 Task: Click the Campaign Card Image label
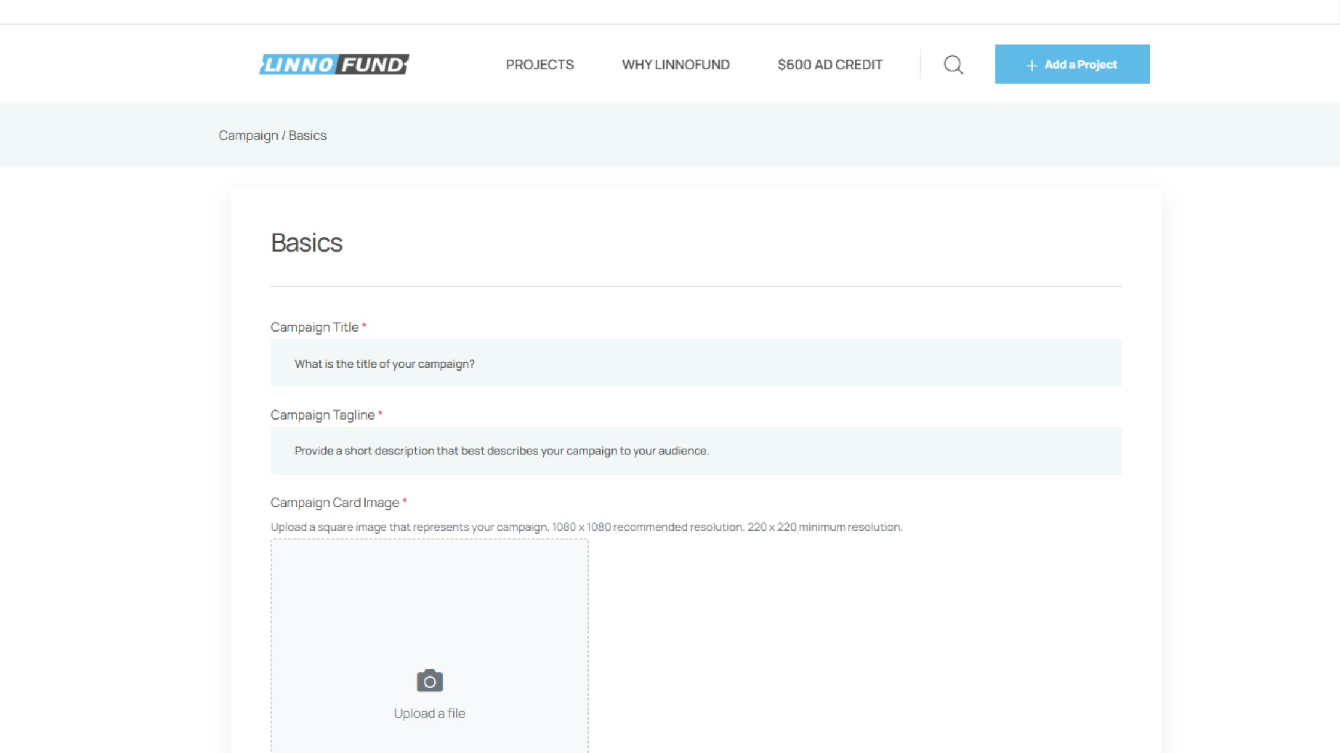(334, 503)
